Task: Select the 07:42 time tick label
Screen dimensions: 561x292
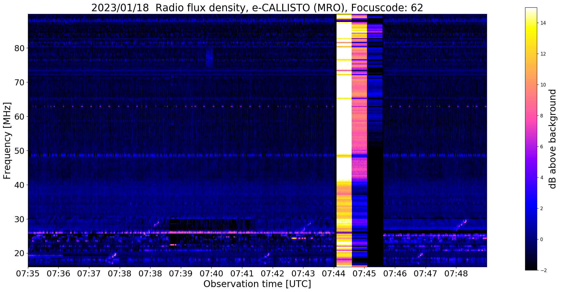Action: pos(272,274)
